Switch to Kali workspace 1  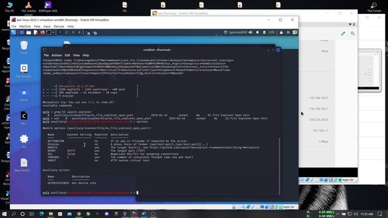60,32
